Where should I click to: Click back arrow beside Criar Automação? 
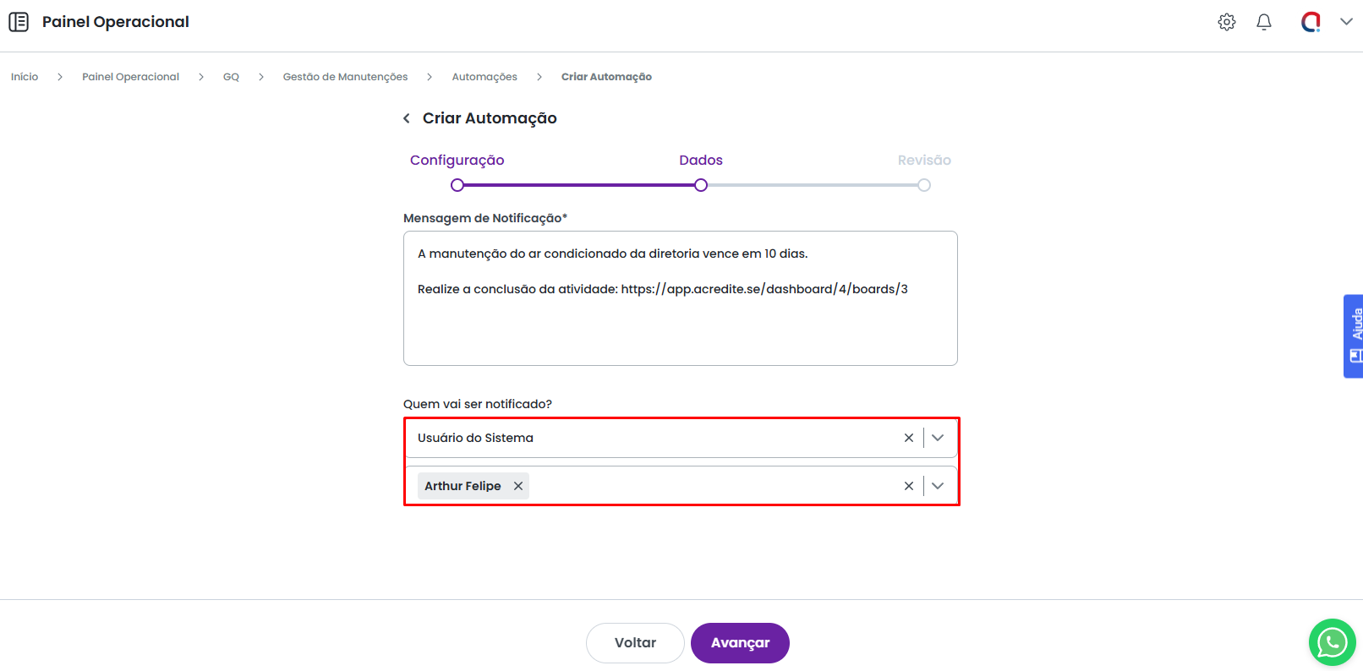tap(407, 118)
